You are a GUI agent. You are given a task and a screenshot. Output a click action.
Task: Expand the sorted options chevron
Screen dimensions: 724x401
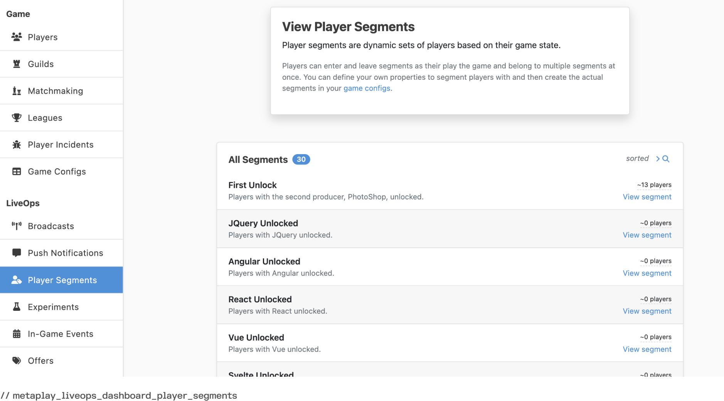click(x=657, y=158)
